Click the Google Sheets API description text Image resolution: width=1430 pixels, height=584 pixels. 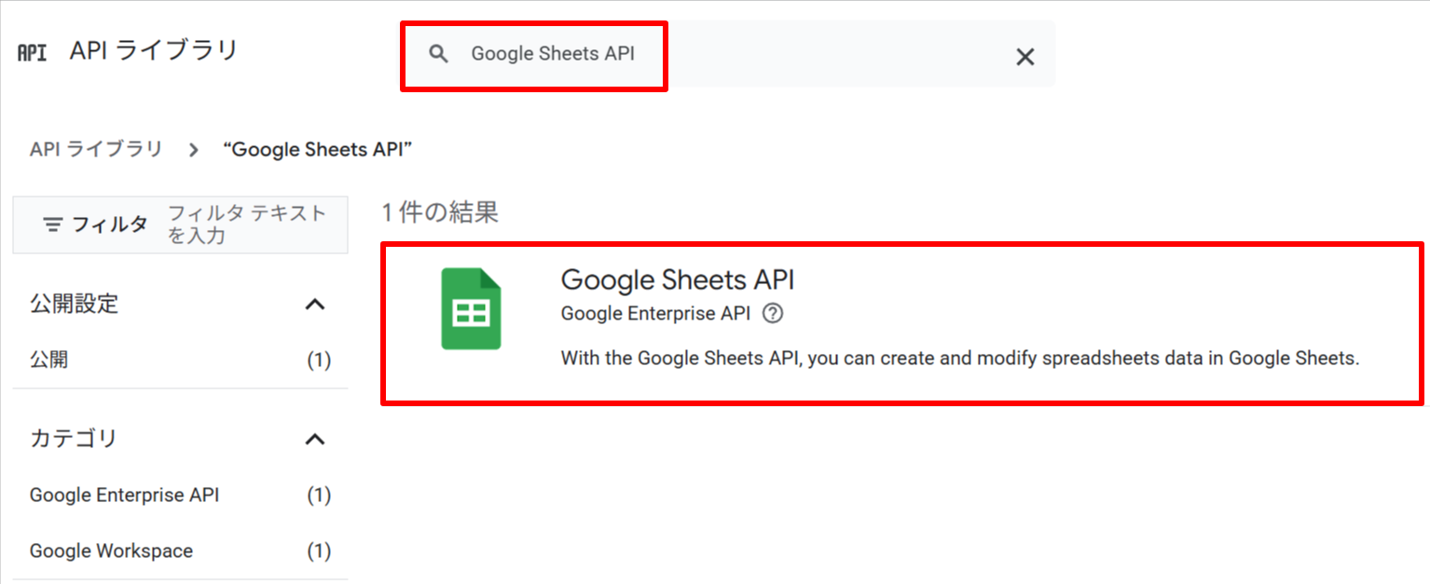(960, 359)
